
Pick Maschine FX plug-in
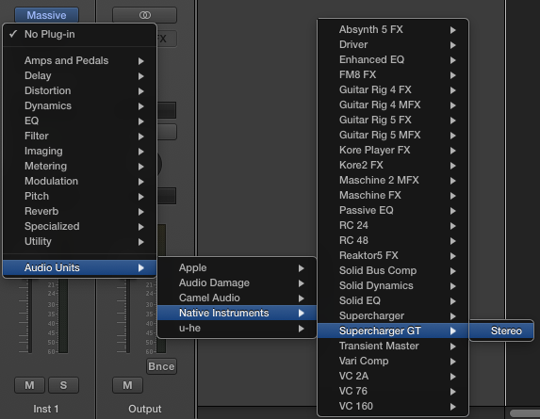[393, 196]
